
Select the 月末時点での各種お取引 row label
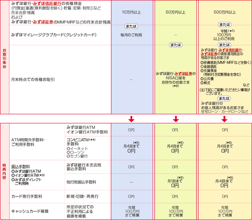tap(33, 79)
